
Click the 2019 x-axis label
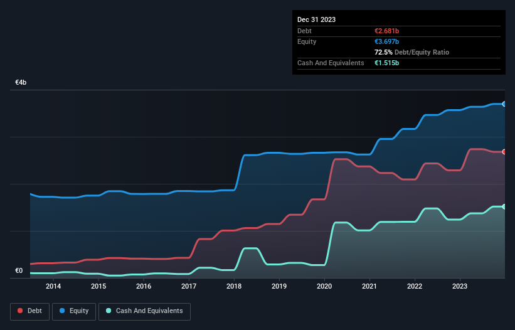click(x=279, y=286)
